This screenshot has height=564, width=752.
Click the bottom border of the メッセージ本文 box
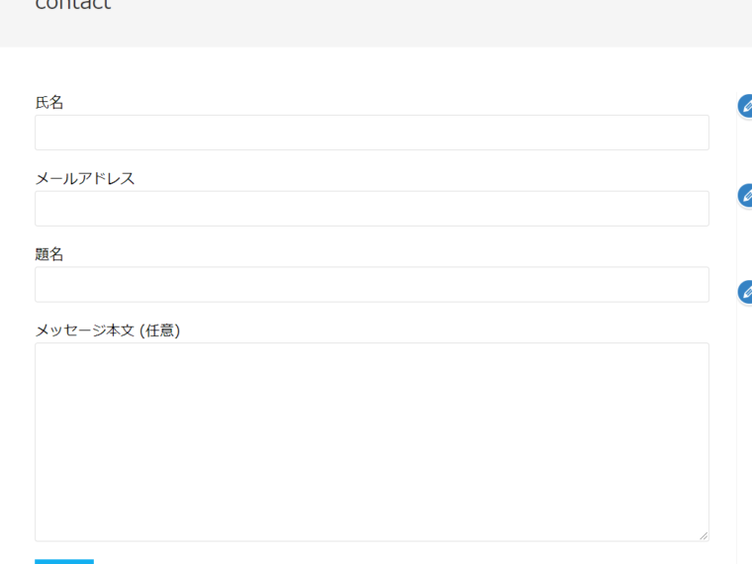click(372, 541)
